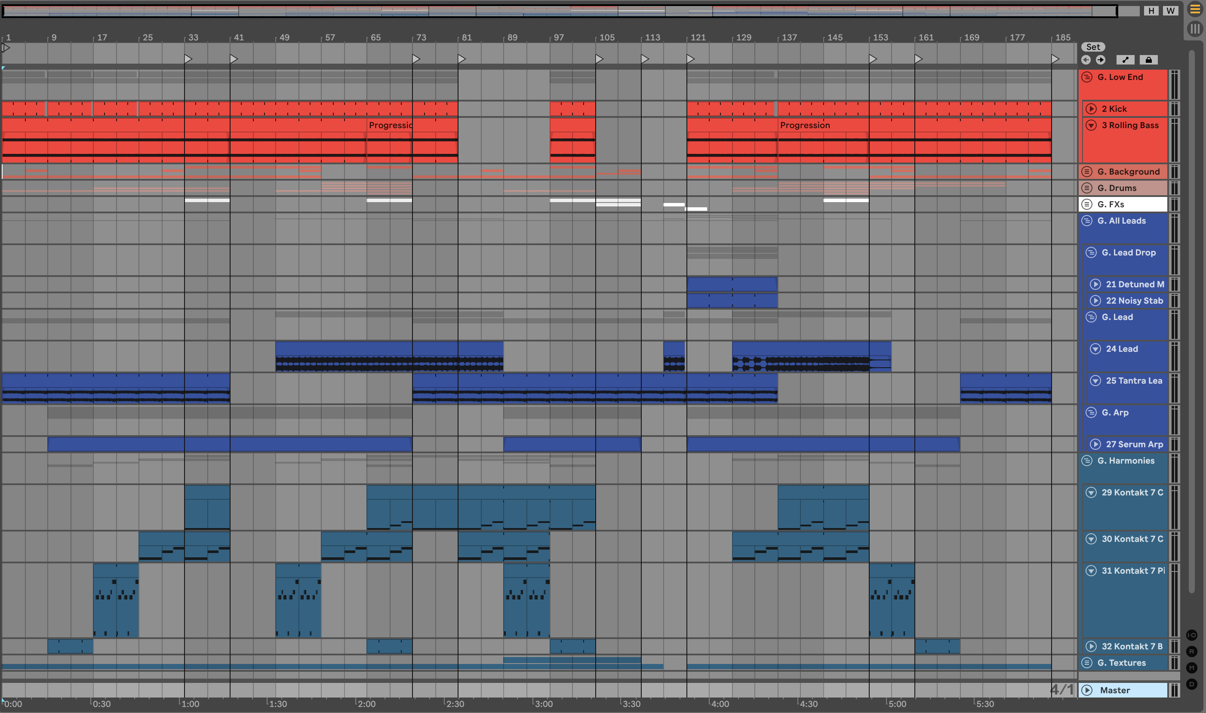Toggle the In/Out section show button
The width and height of the screenshot is (1206, 713).
[x=1191, y=635]
